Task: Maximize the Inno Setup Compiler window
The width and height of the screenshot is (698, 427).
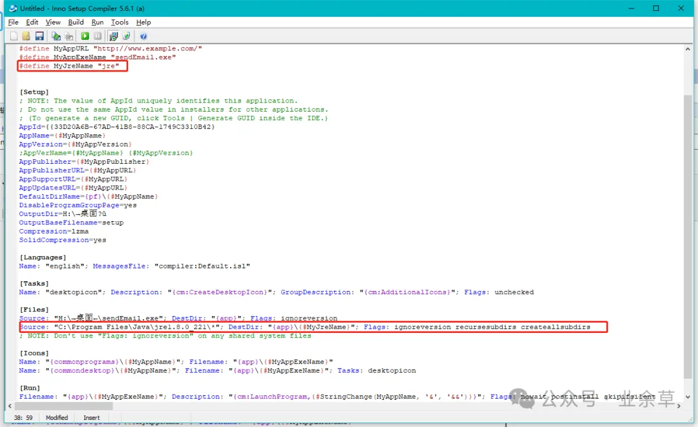Action: pos(656,8)
